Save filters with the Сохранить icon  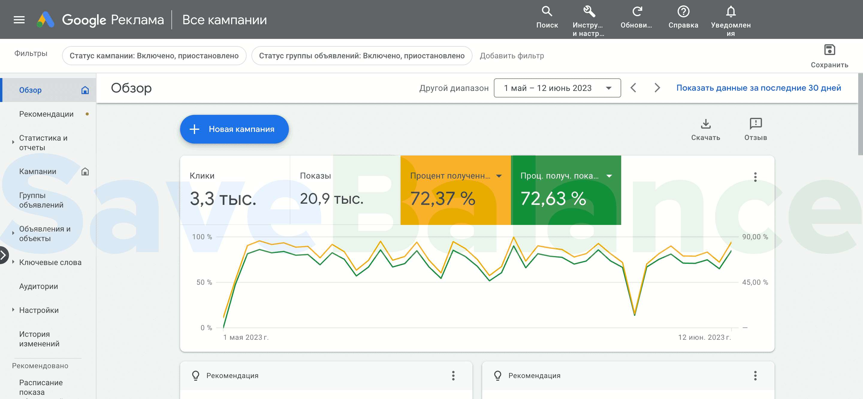coord(829,56)
